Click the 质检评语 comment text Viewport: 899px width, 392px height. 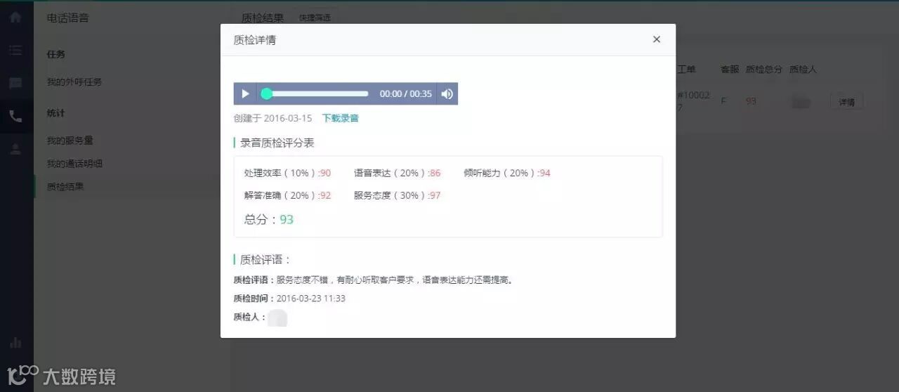pyautogui.click(x=395, y=280)
